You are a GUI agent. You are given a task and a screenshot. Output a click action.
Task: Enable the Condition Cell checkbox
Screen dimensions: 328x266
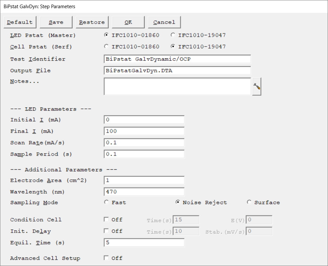[x=106, y=219]
